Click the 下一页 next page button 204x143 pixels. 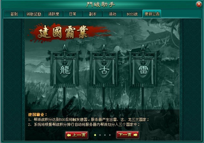tap(127, 135)
